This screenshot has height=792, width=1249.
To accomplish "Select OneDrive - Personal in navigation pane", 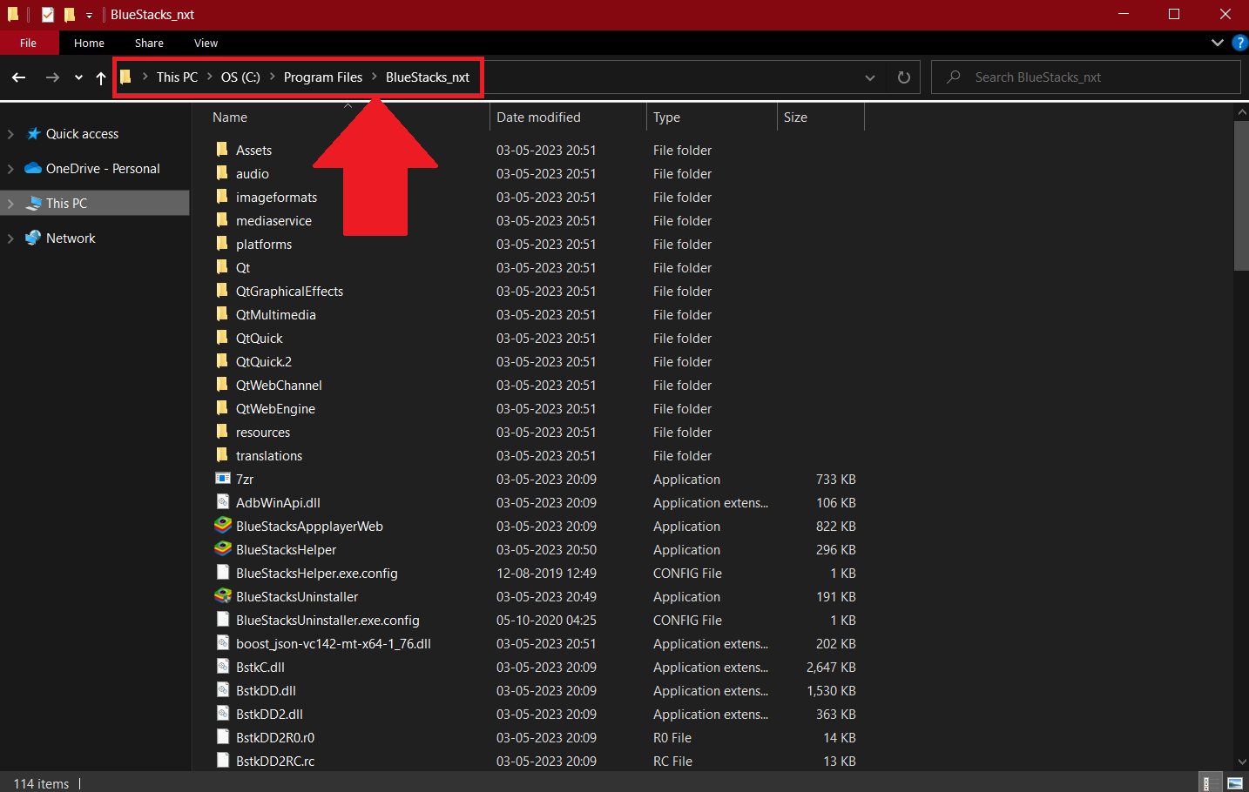I will pyautogui.click(x=103, y=169).
